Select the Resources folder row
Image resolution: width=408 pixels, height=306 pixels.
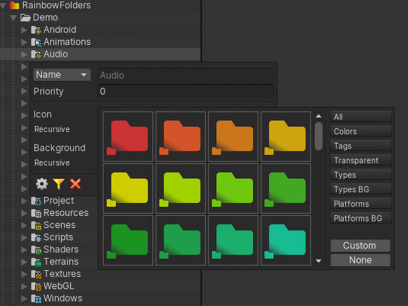pyautogui.click(x=49, y=213)
